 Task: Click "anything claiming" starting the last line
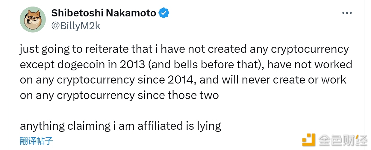coord(65,126)
